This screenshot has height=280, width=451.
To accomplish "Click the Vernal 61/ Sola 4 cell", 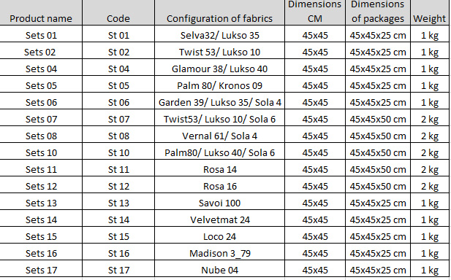I will 219,134.
